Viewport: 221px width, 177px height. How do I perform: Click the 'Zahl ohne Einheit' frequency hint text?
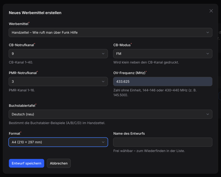point(155,93)
